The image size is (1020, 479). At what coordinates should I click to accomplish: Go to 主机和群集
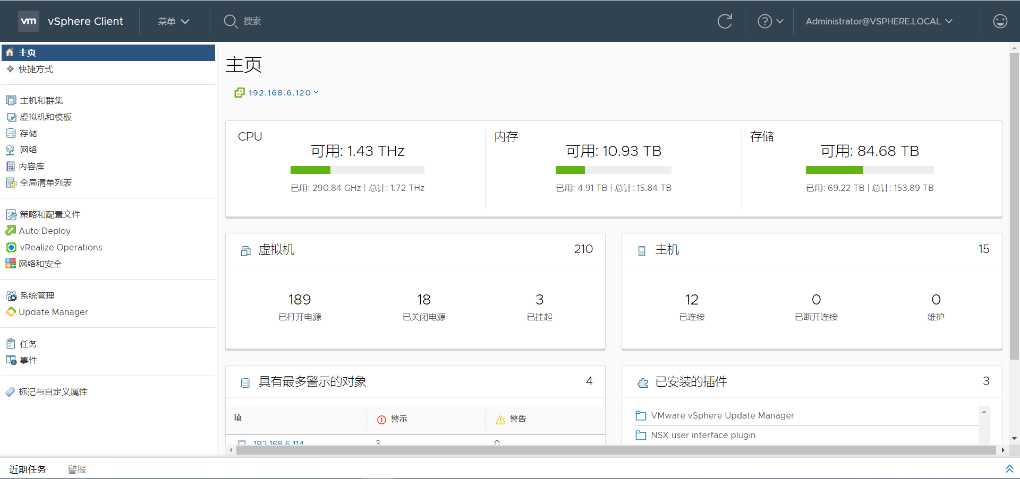coord(41,100)
